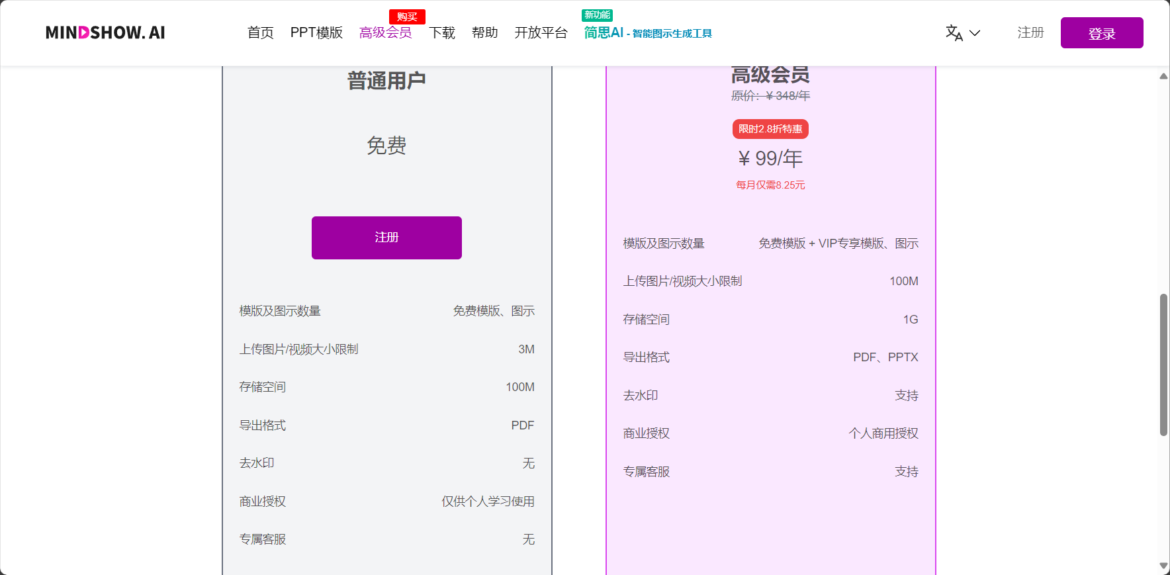
Task: Open the 下载 page
Action: tap(442, 32)
